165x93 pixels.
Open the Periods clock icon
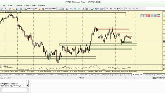[x=96, y=9]
